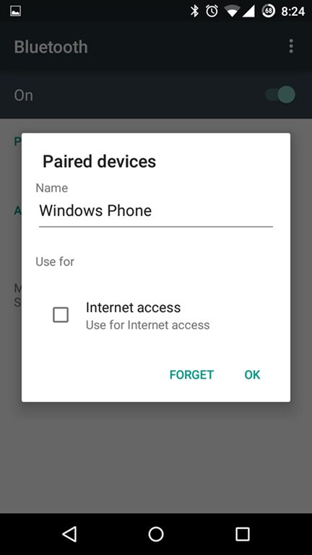312x555 pixels.
Task: Tap the Internet access label text
Action: click(x=134, y=307)
